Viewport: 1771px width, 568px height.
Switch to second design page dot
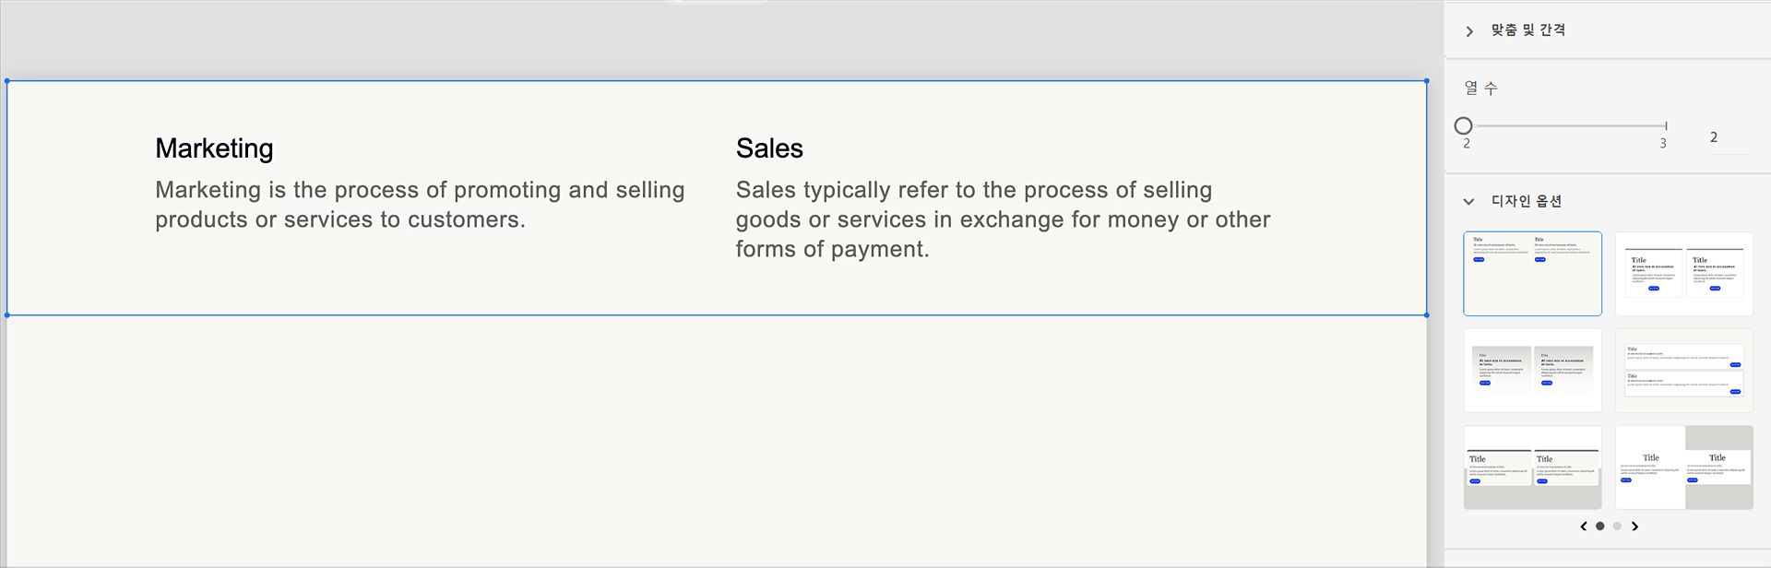tap(1617, 527)
